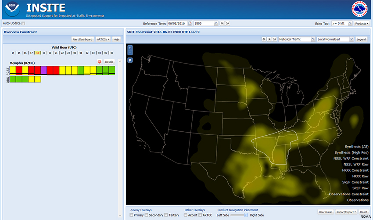Toggle Tertiary airway overlay
The image size is (373, 220).
[x=166, y=215]
